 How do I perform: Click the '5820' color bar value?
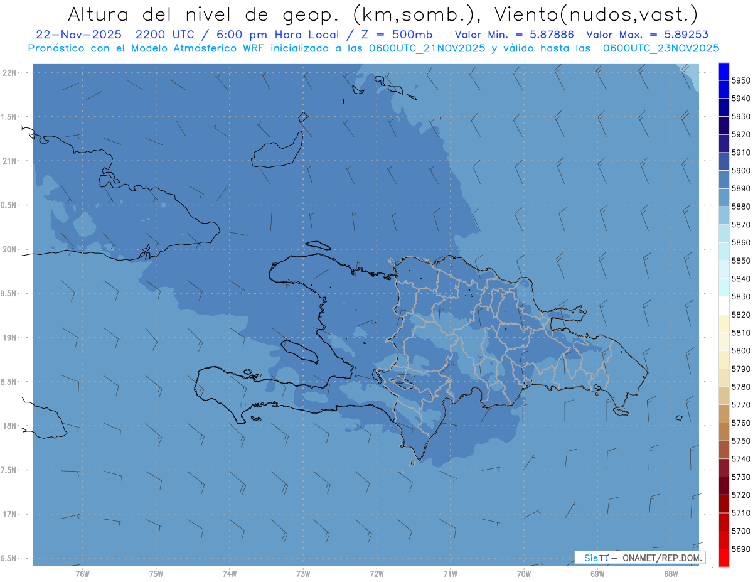(x=741, y=315)
